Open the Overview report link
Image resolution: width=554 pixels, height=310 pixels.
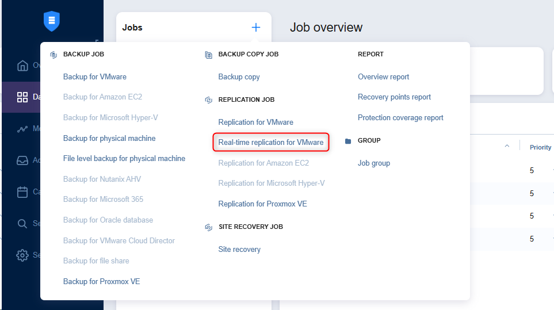(384, 76)
